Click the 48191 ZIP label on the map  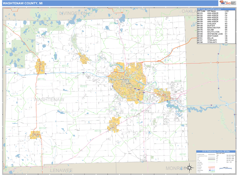(182, 154)
